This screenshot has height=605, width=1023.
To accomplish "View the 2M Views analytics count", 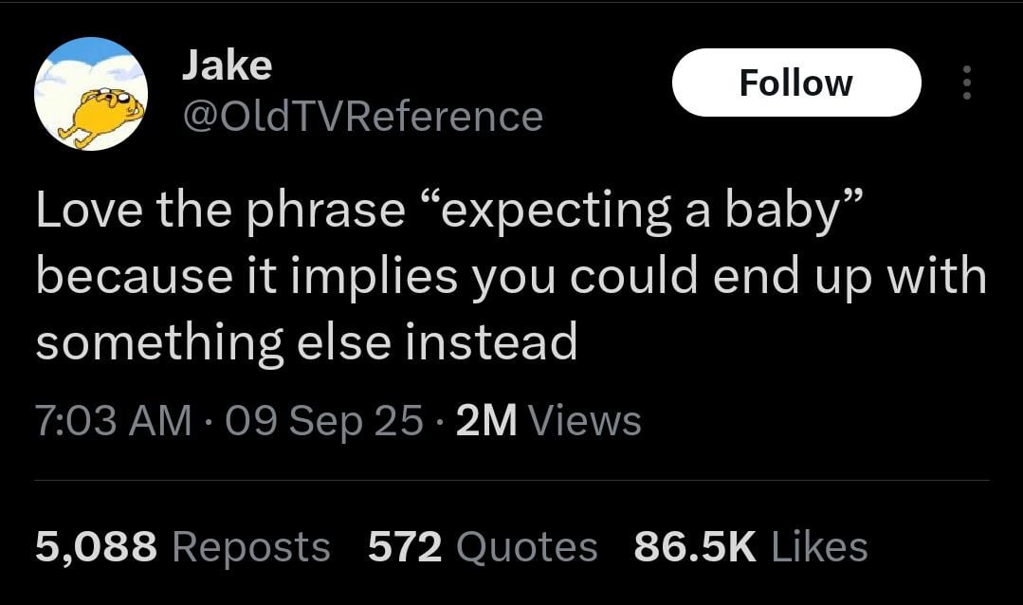I will (x=549, y=420).
